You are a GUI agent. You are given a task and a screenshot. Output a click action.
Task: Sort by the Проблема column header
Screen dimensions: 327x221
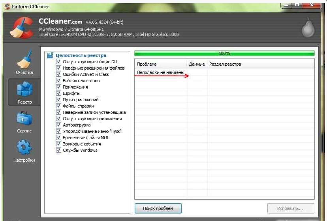click(x=160, y=64)
